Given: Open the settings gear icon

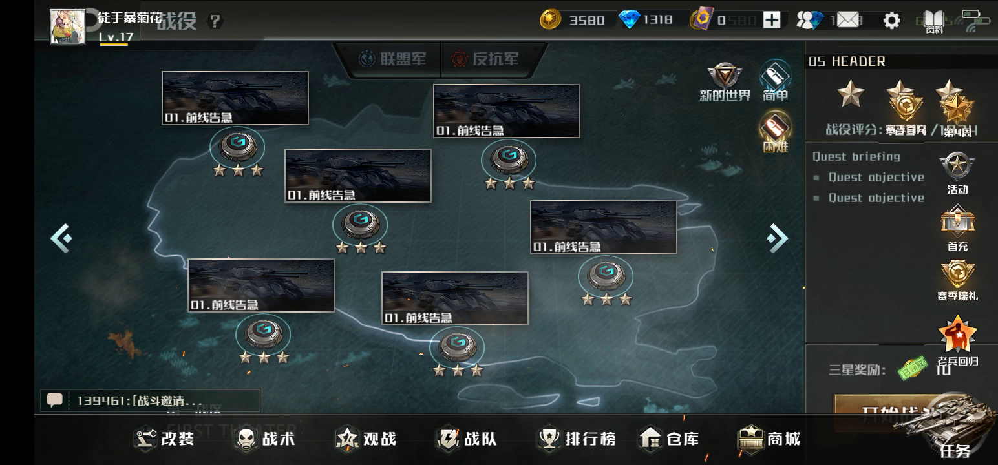Looking at the screenshot, I should (891, 20).
